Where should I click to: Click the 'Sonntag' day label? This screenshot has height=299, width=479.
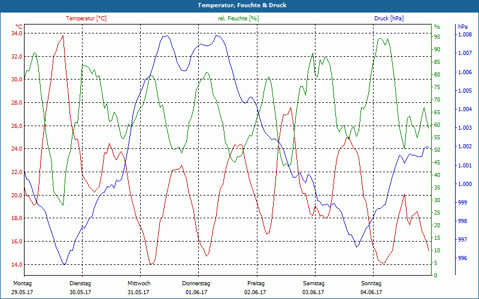coord(371,283)
